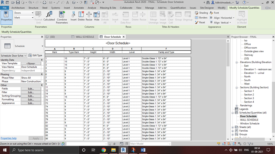Click Edit button for Sorting/Grouping

tap(31, 96)
